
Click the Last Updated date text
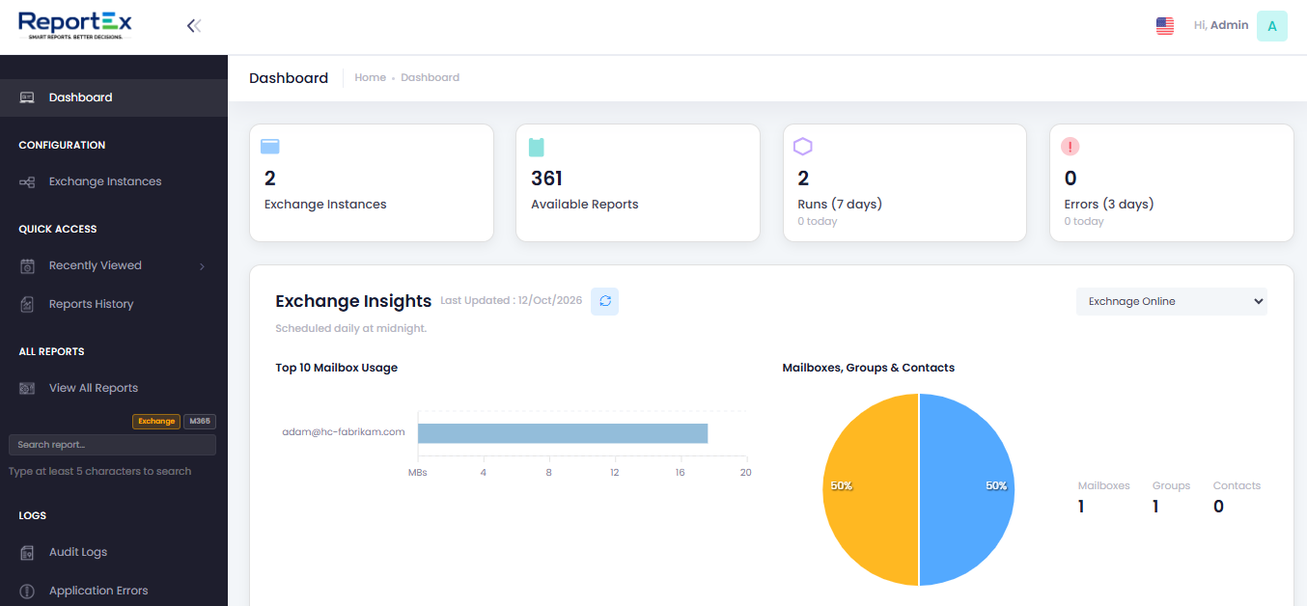(512, 301)
